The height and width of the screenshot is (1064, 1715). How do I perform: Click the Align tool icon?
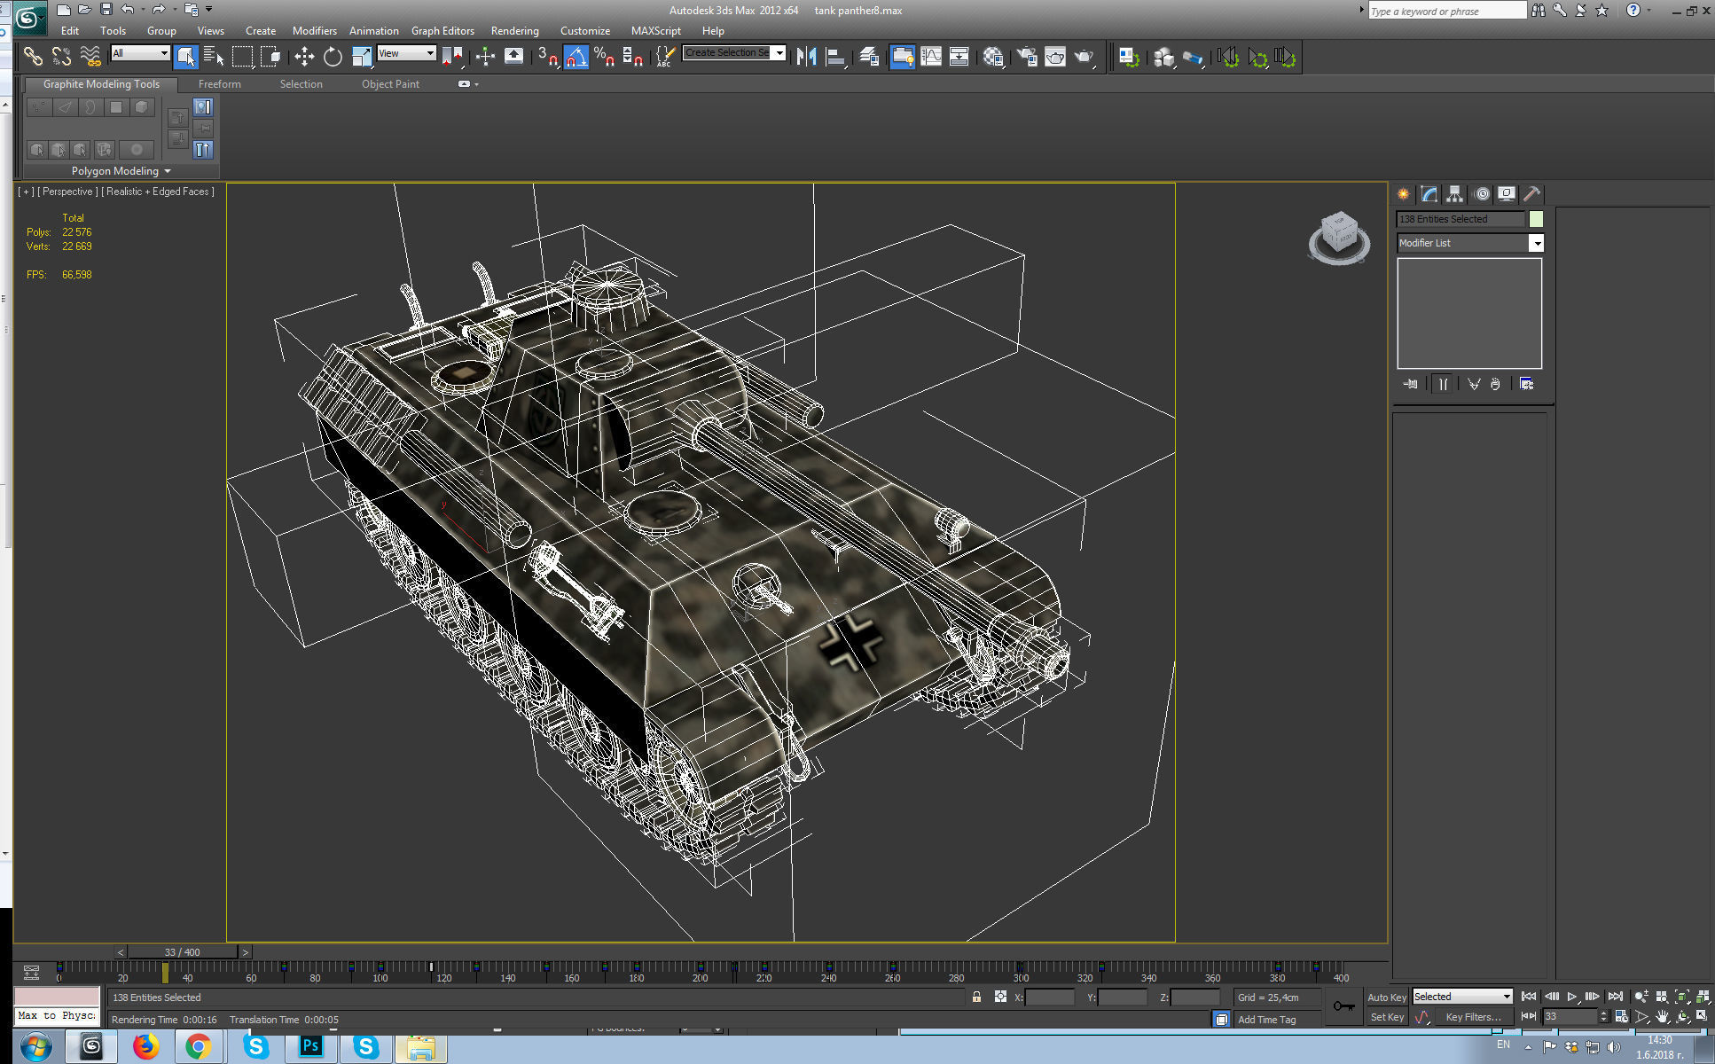click(835, 57)
